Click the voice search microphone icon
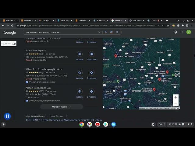Image resolution: width=195 pixels, height=146 pixels. (106, 32)
